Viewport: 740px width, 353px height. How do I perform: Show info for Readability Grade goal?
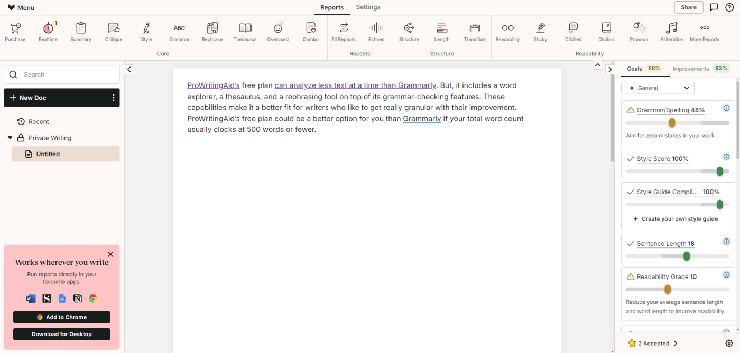tap(726, 275)
